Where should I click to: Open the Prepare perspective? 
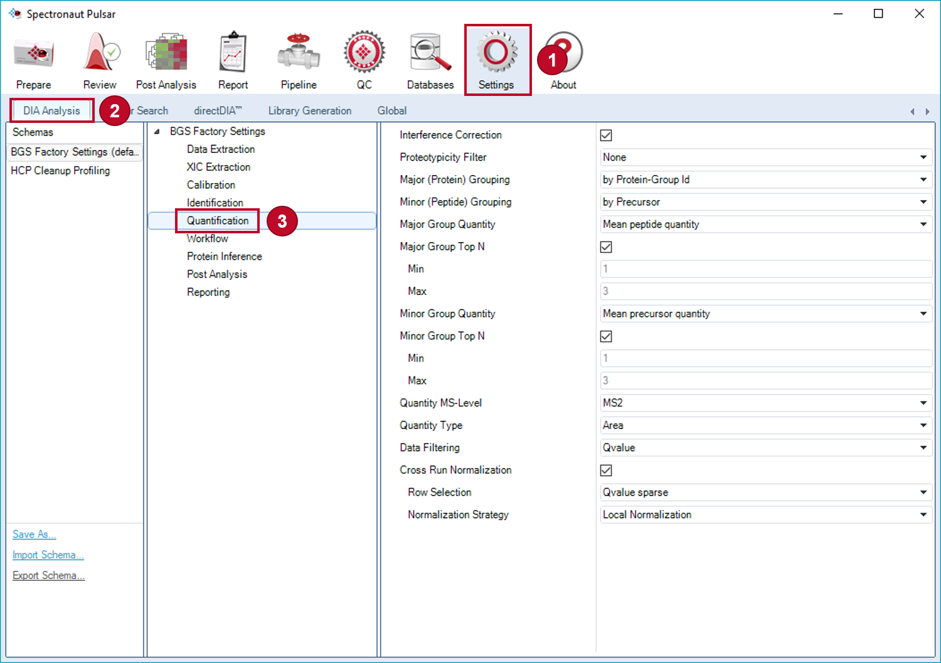pos(34,61)
